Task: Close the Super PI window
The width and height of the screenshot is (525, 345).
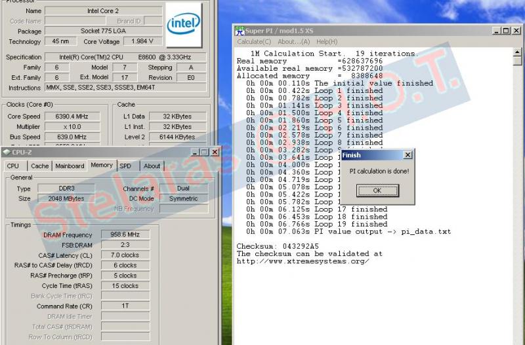Action: 516,31
